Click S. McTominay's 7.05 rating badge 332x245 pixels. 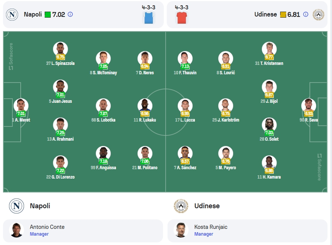(103, 66)
